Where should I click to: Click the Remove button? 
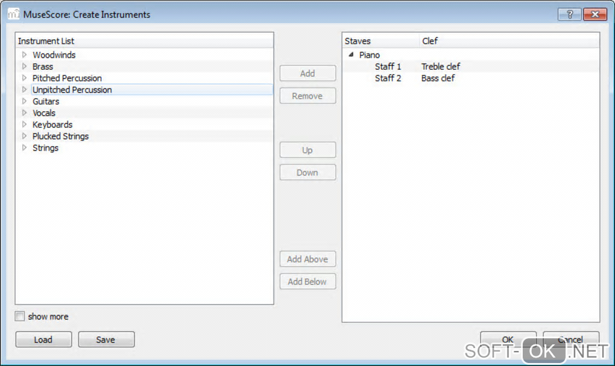tap(307, 96)
